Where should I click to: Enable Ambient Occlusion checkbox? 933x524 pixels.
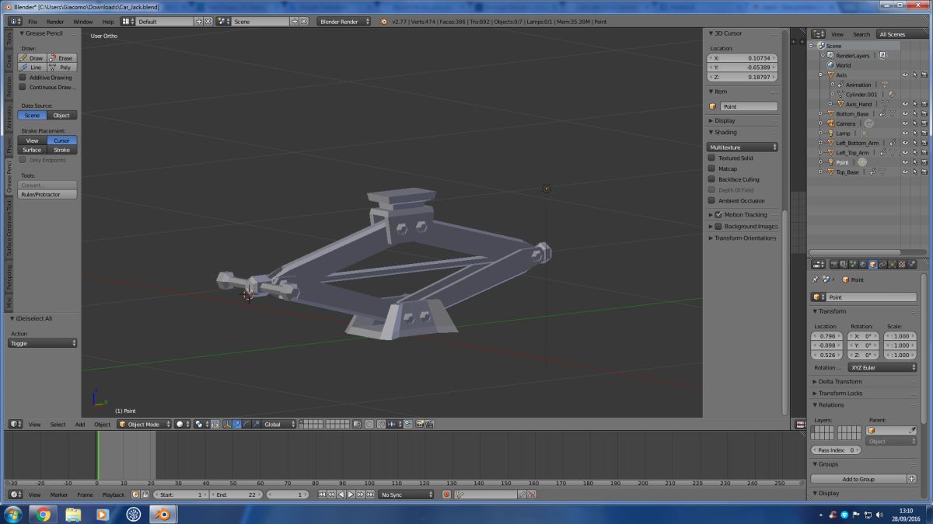click(711, 200)
